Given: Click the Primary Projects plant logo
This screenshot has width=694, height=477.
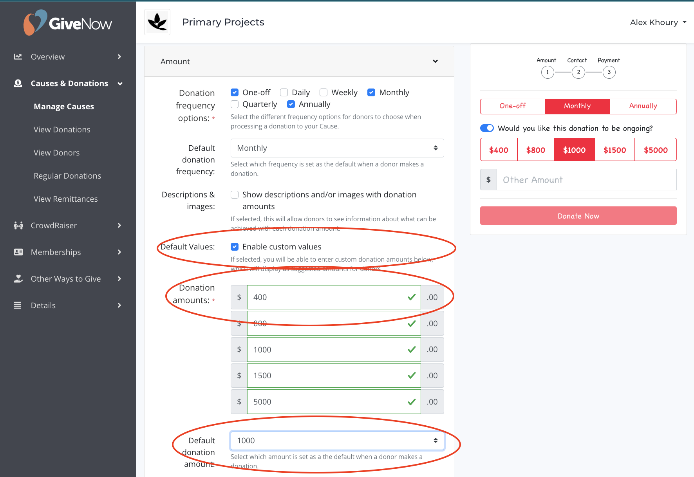Looking at the screenshot, I should [x=157, y=22].
